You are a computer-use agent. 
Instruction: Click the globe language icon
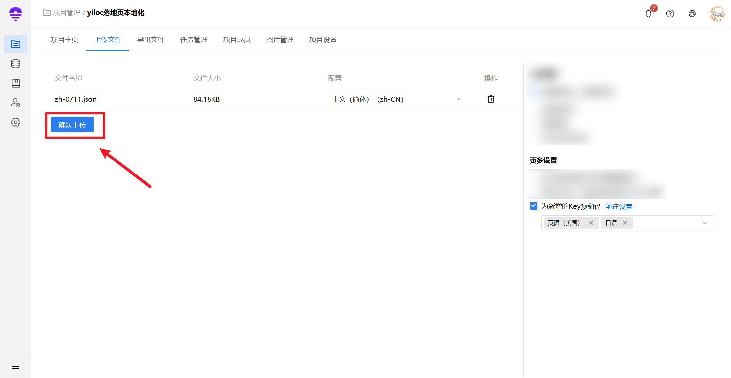tap(692, 14)
